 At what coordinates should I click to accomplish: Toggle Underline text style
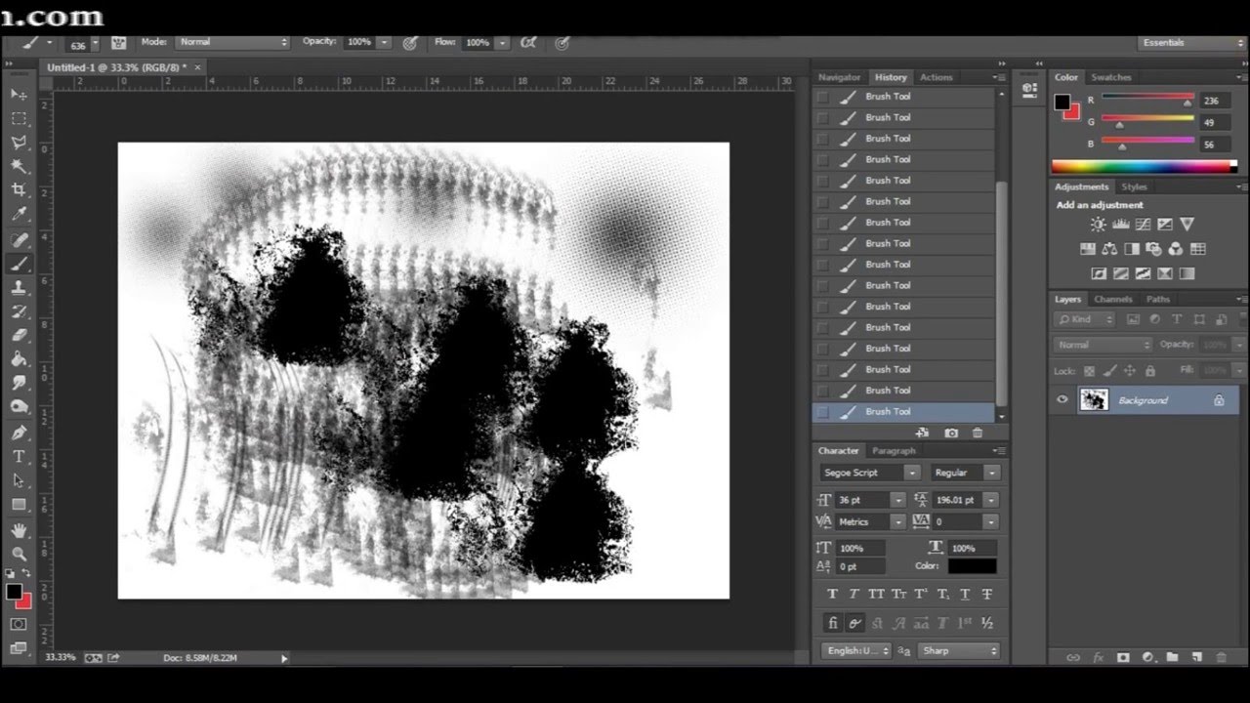[x=965, y=594]
